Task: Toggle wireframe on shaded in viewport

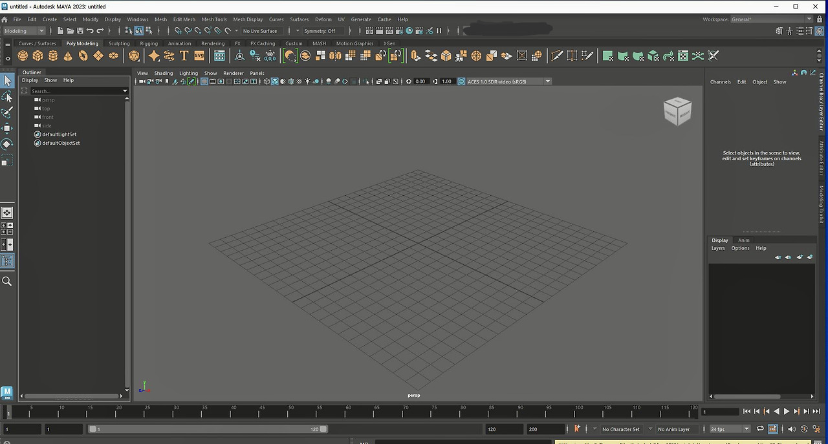Action: (x=291, y=81)
